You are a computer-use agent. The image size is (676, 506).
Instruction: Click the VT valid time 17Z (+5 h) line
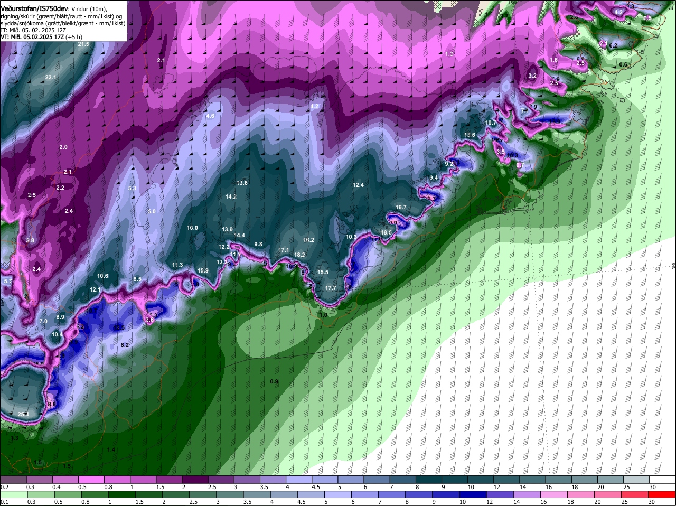41,37
